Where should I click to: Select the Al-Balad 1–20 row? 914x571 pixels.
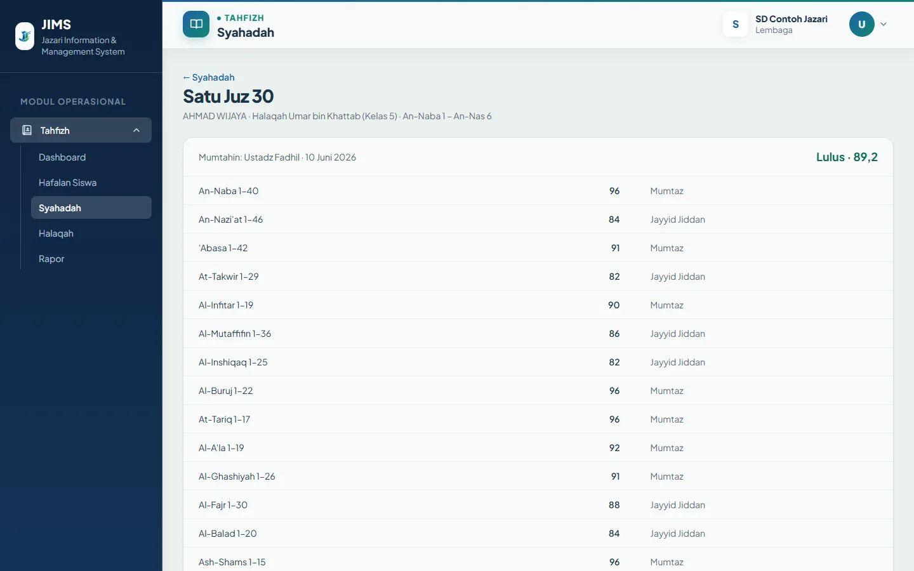538,534
